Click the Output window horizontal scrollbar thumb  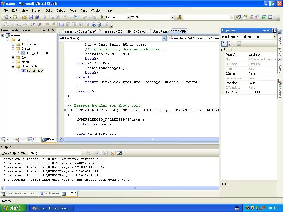135,188
